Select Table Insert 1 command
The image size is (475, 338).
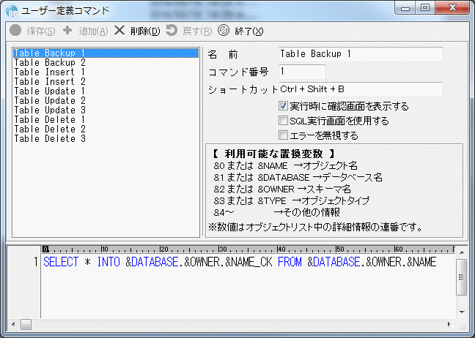[50, 72]
